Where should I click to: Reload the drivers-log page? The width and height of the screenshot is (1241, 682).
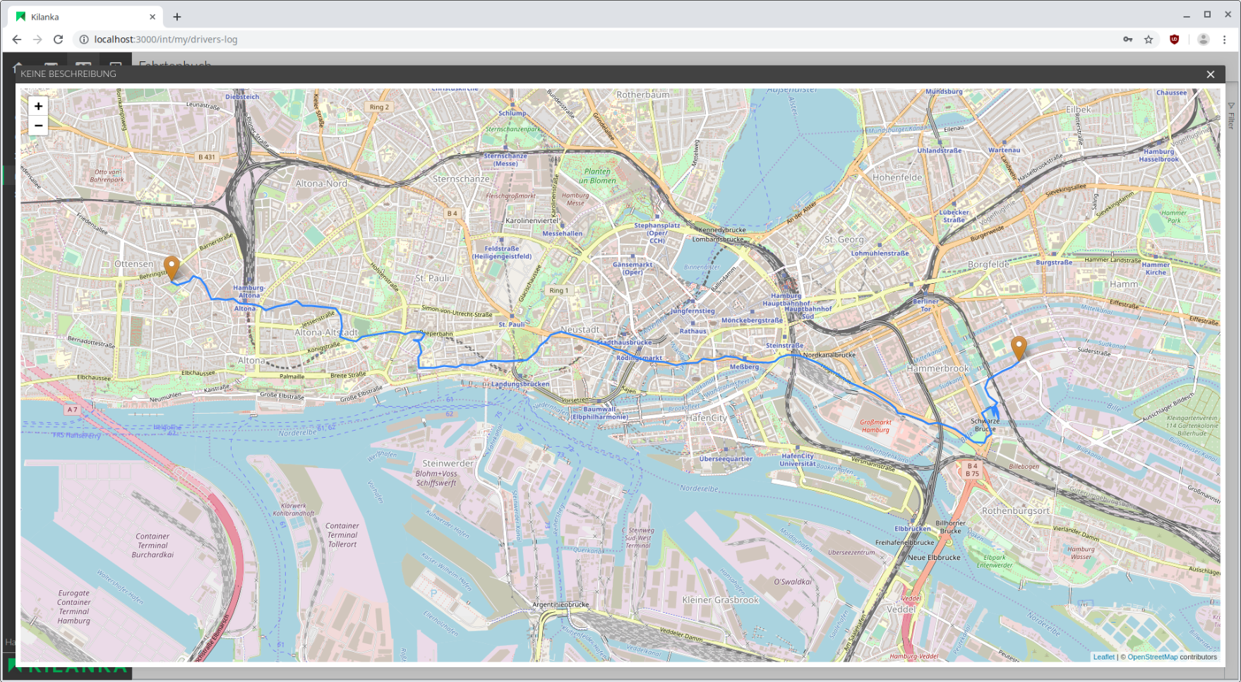pos(59,40)
